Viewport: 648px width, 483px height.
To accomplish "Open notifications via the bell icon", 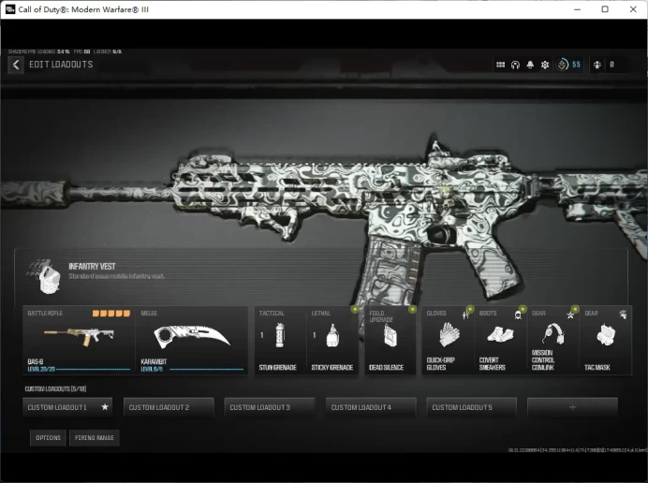I will tap(530, 65).
